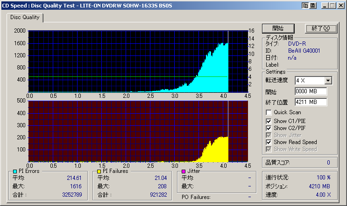Click the 品質スコア value 0
The image size is (347, 206).
click(328, 163)
